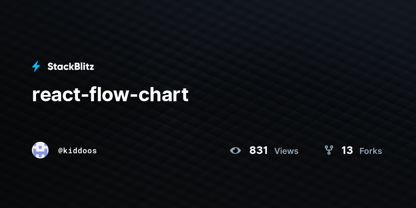416x208 pixels.
Task: Click the eye views icon
Action: point(235,150)
